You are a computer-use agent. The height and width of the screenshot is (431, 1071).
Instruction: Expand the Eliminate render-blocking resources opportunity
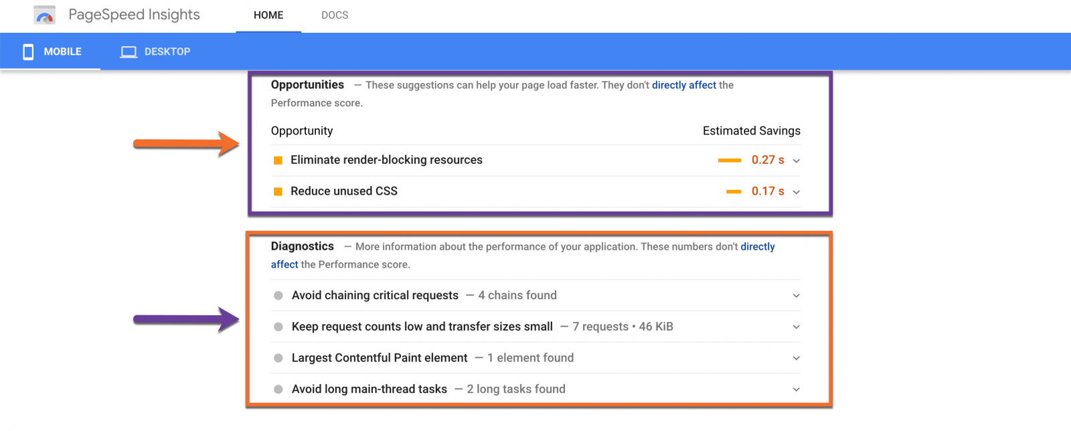[796, 161]
